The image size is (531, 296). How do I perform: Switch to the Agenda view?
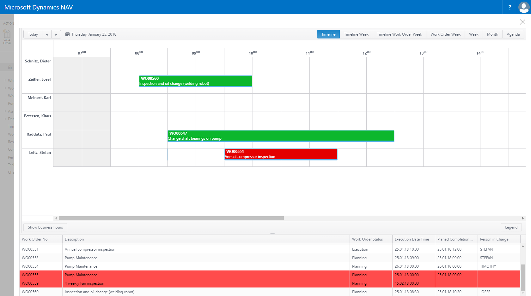[x=513, y=34]
